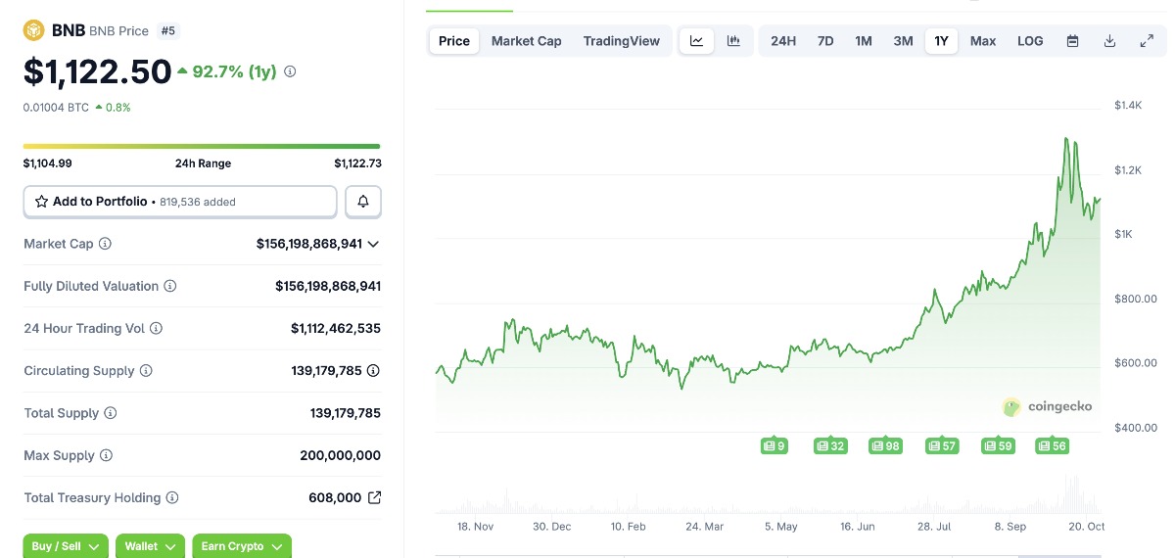Download chart data icon
The height and width of the screenshot is (558, 1175).
pyautogui.click(x=1109, y=41)
